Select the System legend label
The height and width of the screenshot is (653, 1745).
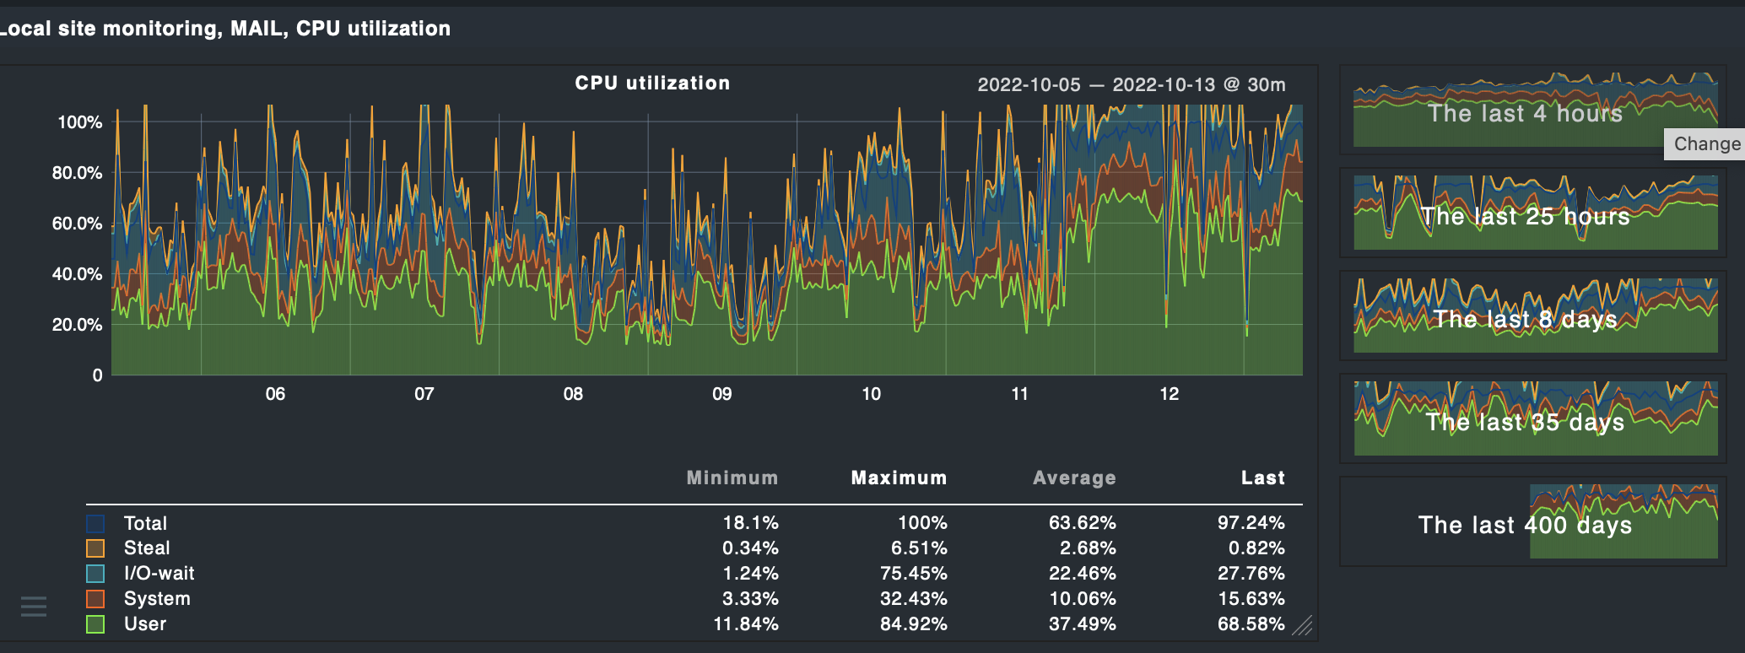(157, 599)
